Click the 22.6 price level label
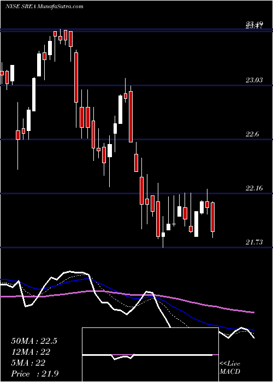This screenshot has width=273, height=382. pos(252,134)
